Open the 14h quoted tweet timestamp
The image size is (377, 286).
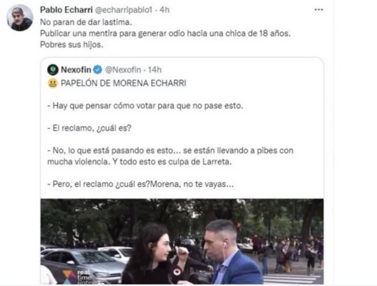coord(155,70)
